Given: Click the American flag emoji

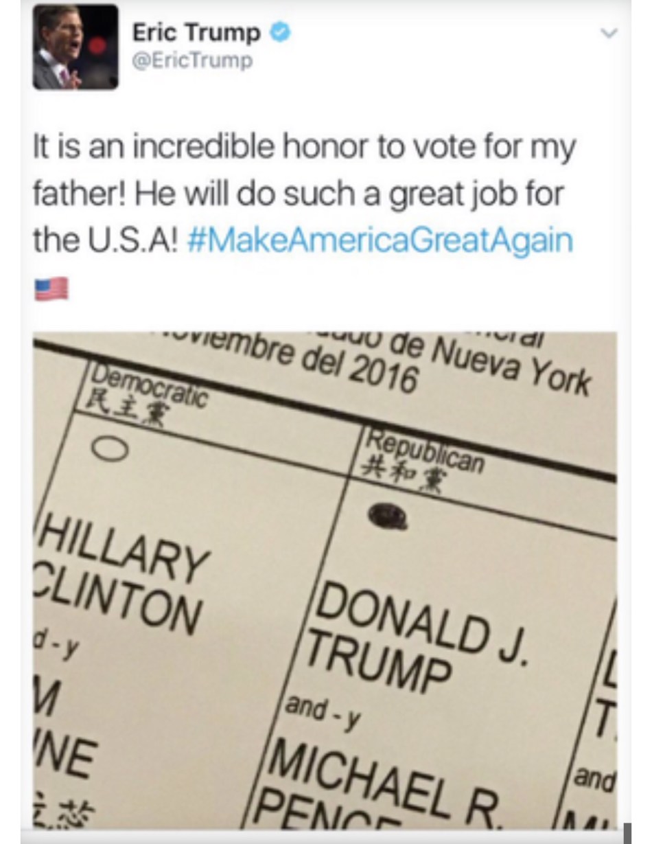Looking at the screenshot, I should coord(51,288).
